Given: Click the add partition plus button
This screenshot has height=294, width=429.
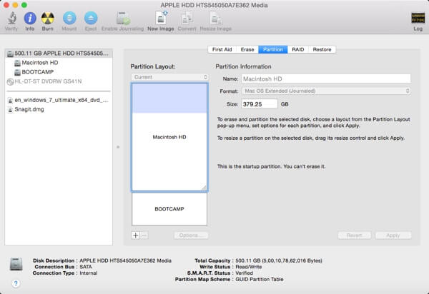Looking at the screenshot, I should click(136, 235).
